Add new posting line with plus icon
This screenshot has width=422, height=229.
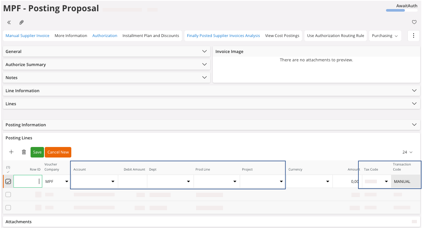tap(11, 152)
